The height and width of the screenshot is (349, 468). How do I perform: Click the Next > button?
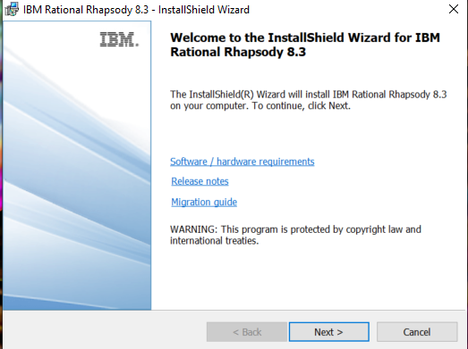click(329, 332)
